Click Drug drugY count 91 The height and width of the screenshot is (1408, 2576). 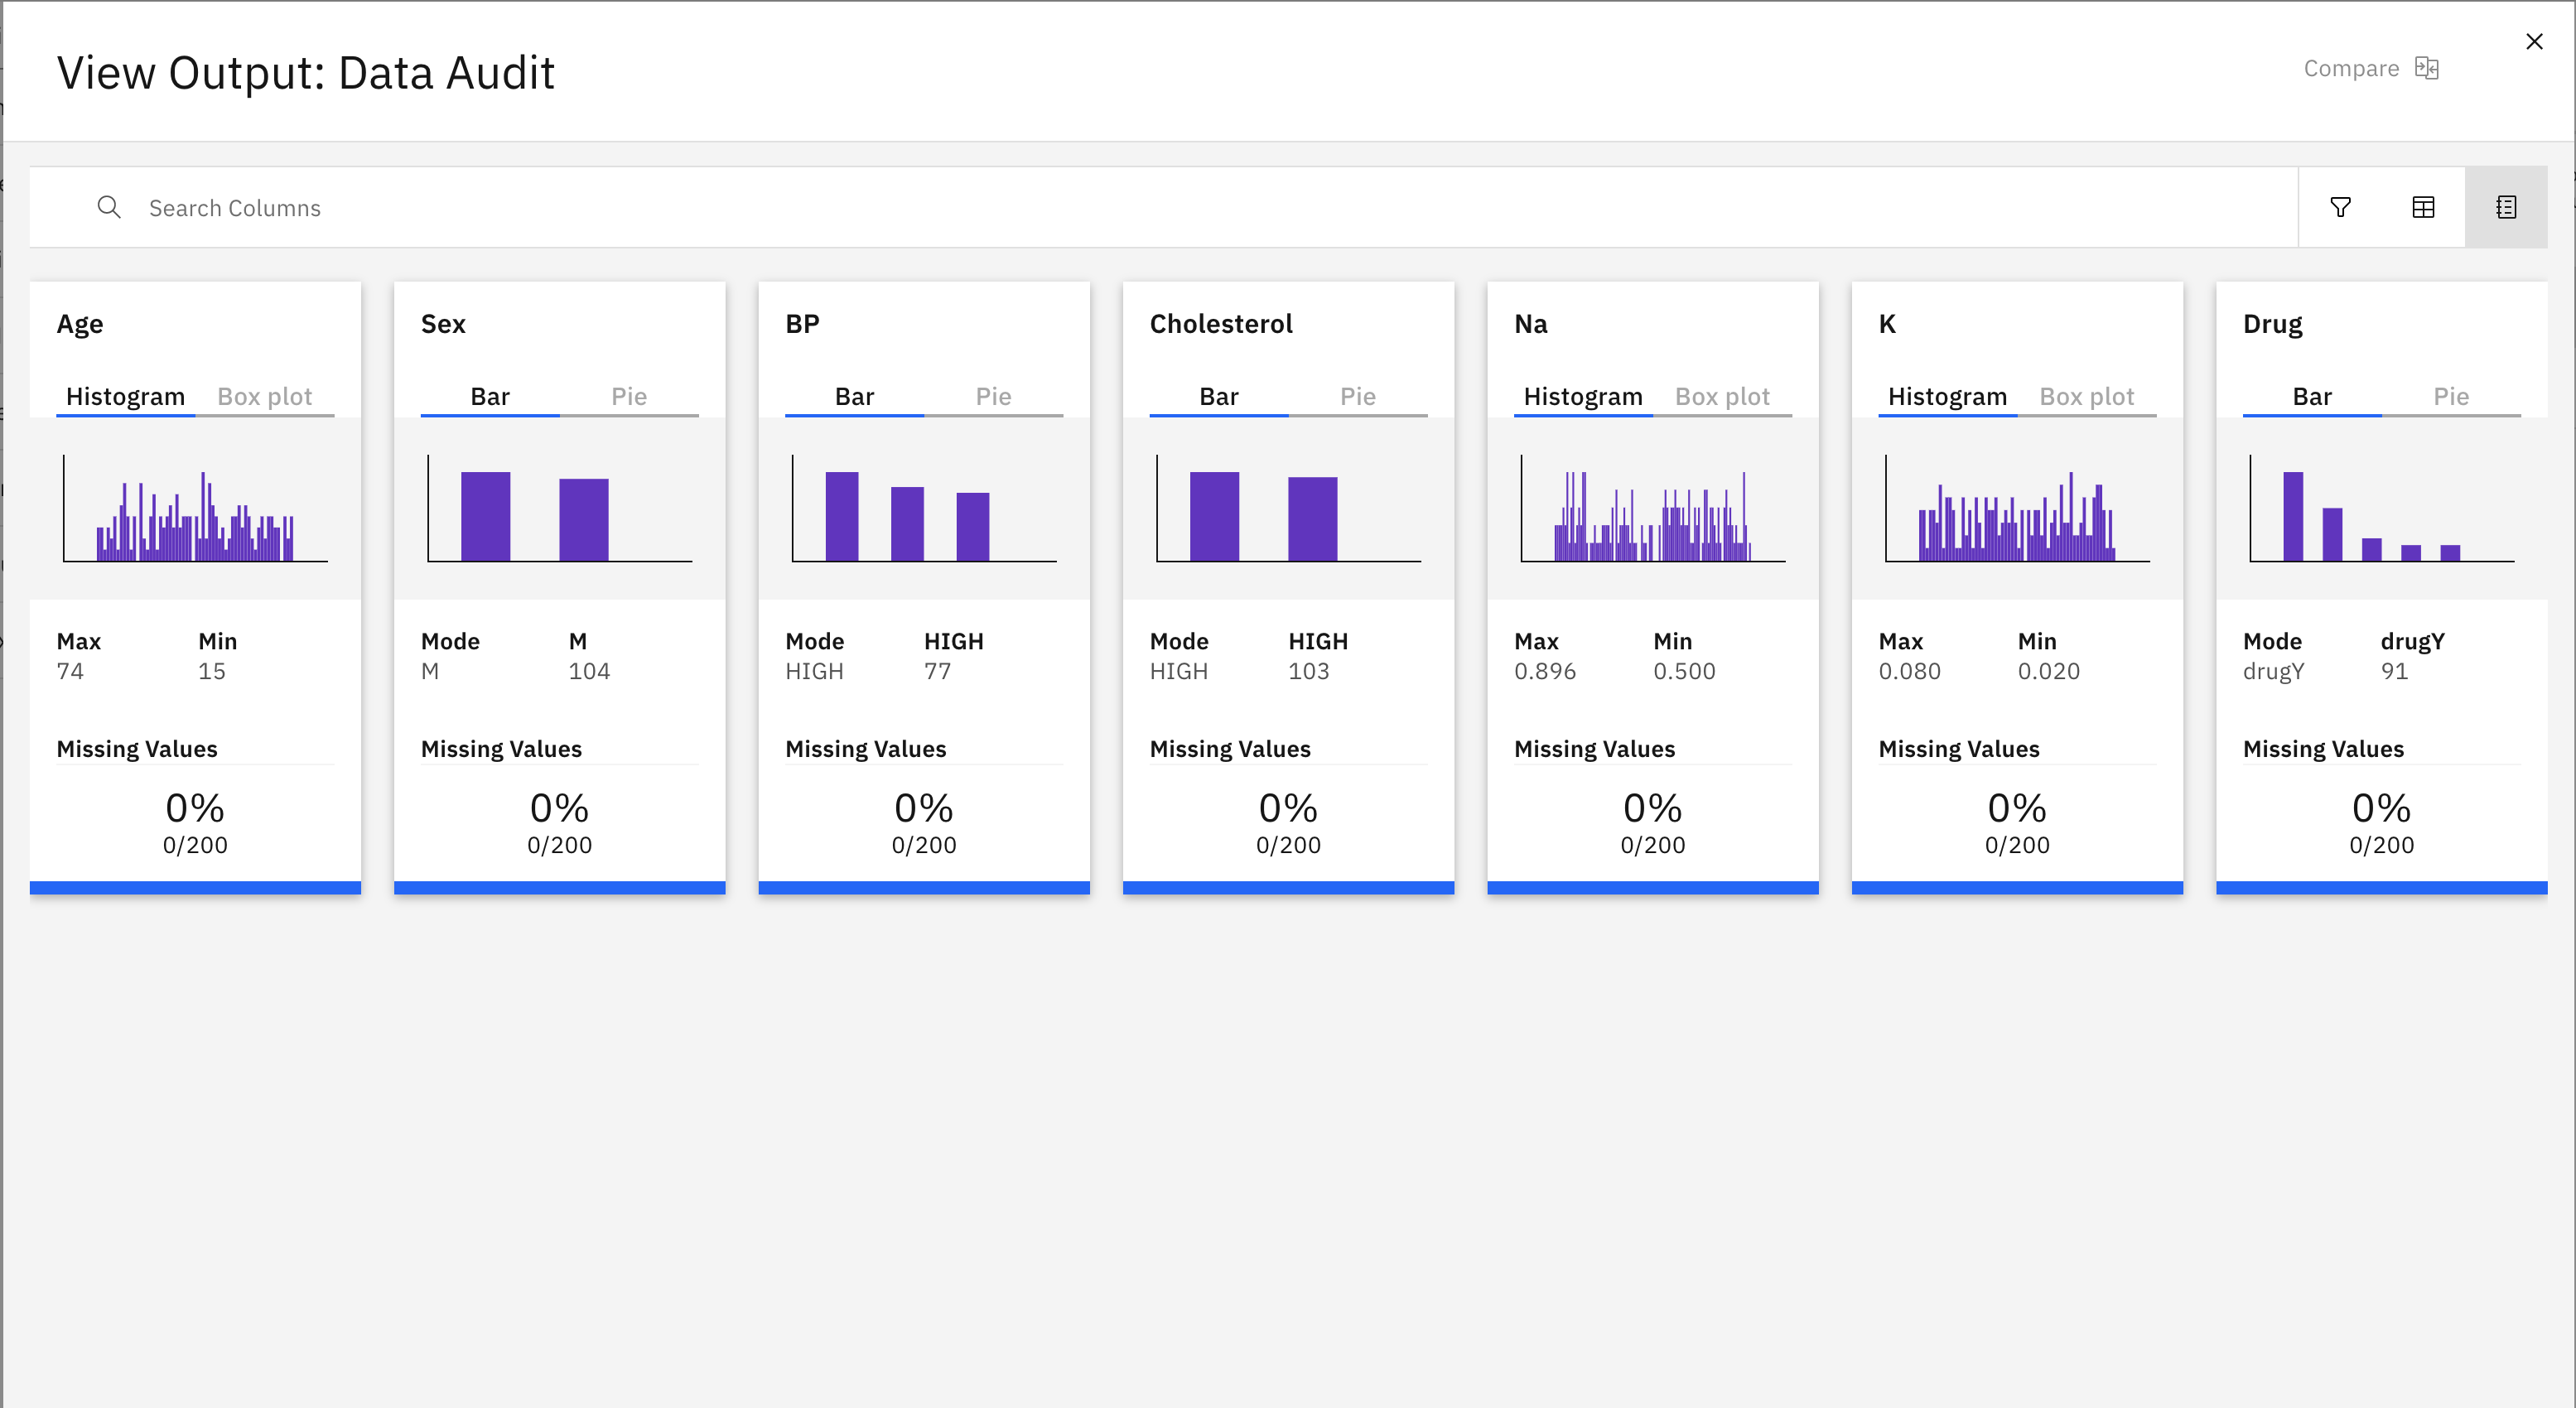click(x=2394, y=671)
